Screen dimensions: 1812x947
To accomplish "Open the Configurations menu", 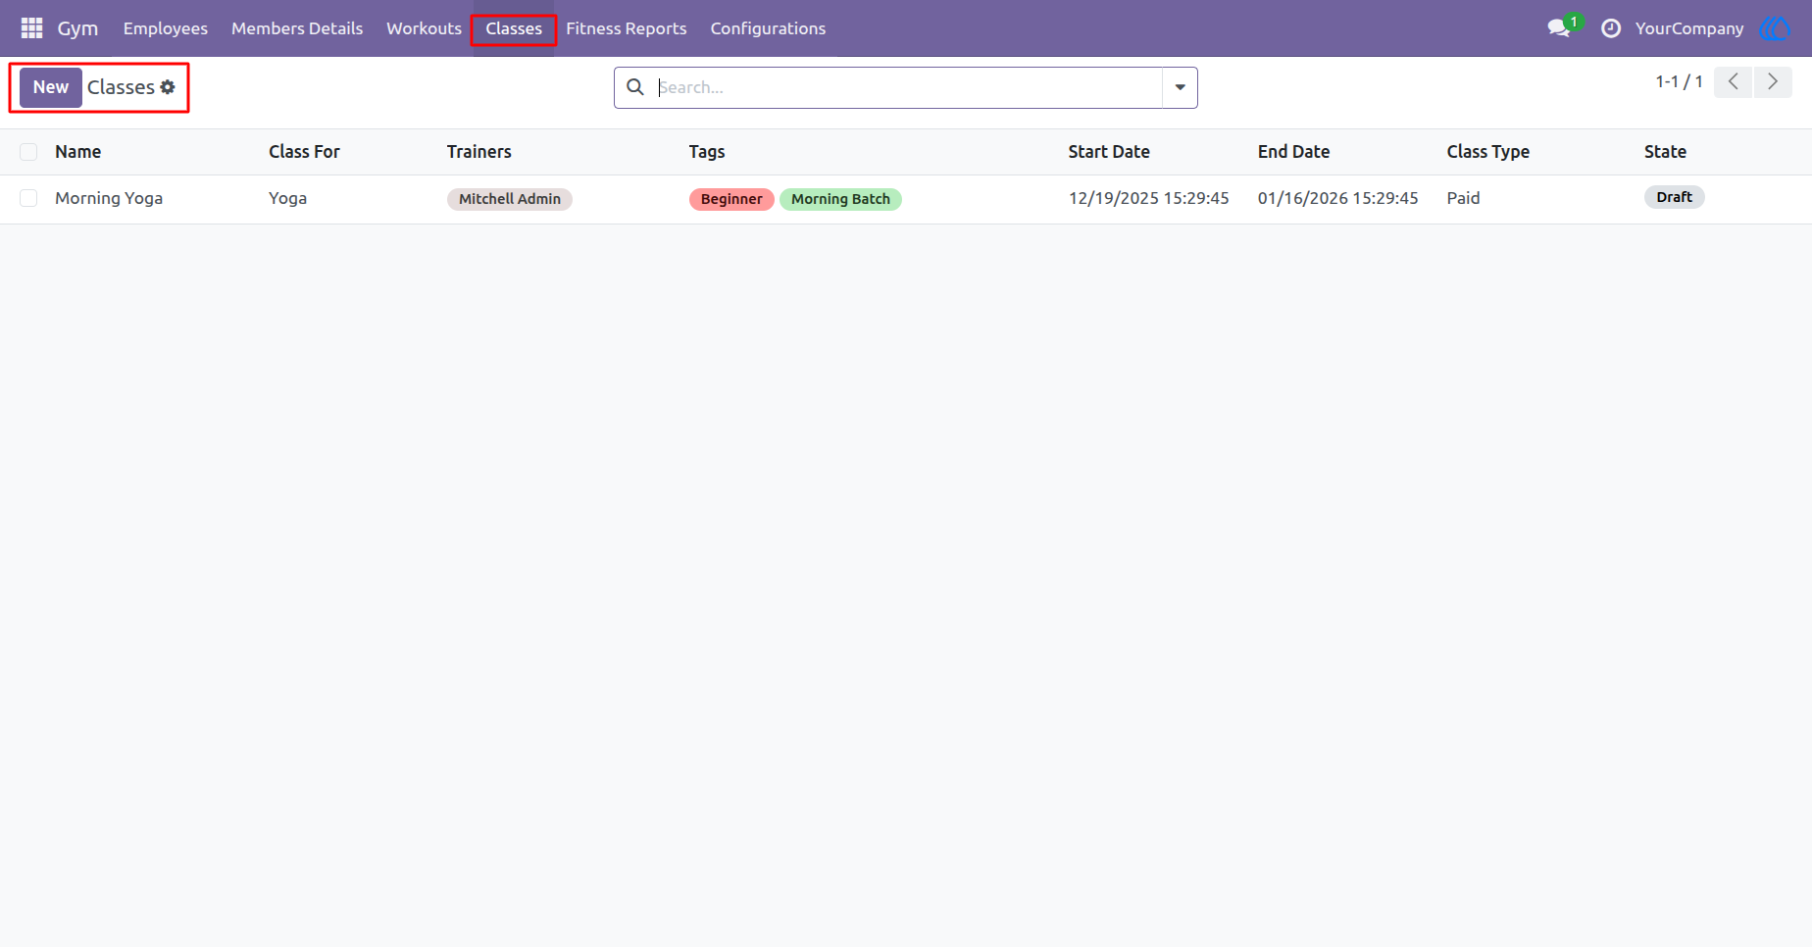I will [x=768, y=28].
